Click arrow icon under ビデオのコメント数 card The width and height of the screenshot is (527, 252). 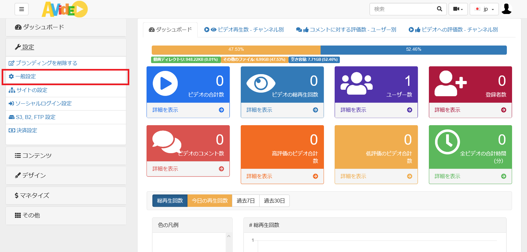(x=221, y=169)
